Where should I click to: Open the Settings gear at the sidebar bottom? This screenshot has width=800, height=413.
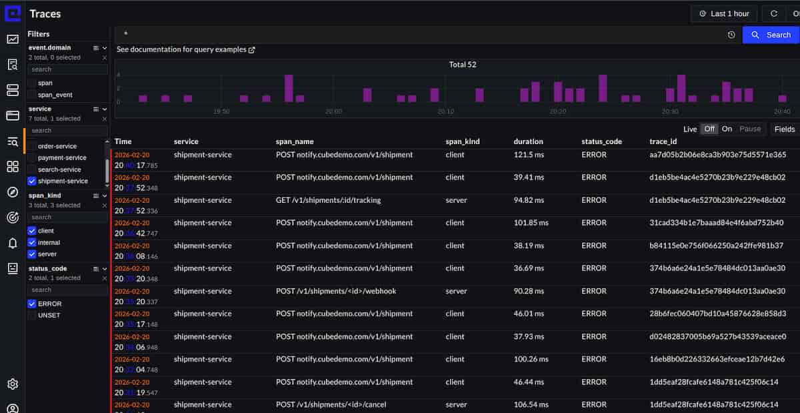point(12,384)
